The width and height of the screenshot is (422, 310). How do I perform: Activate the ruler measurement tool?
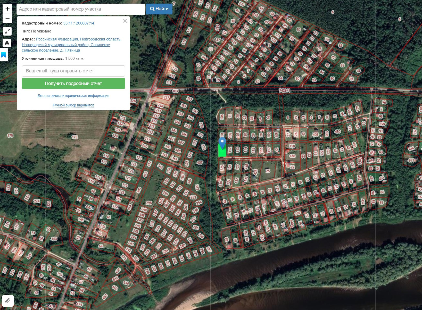point(8,301)
